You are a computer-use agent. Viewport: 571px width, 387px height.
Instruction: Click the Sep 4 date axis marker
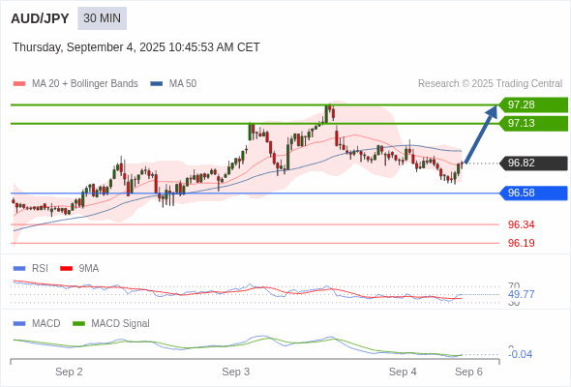(x=403, y=372)
